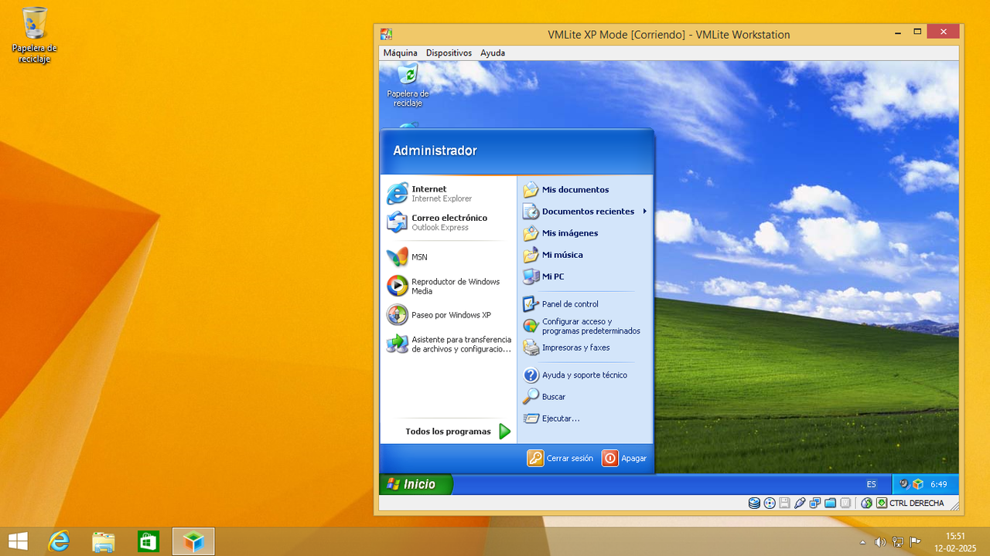The width and height of the screenshot is (990, 556).
Task: Open Ejecutar... run dialog
Action: pyautogui.click(x=585, y=419)
